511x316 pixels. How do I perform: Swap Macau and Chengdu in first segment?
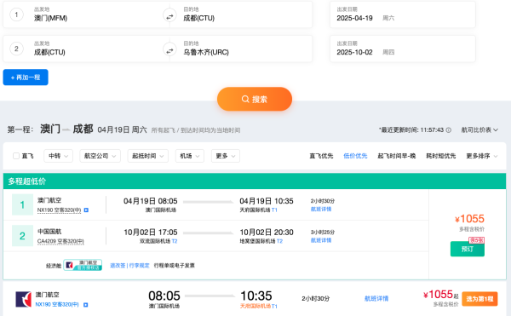(x=169, y=15)
